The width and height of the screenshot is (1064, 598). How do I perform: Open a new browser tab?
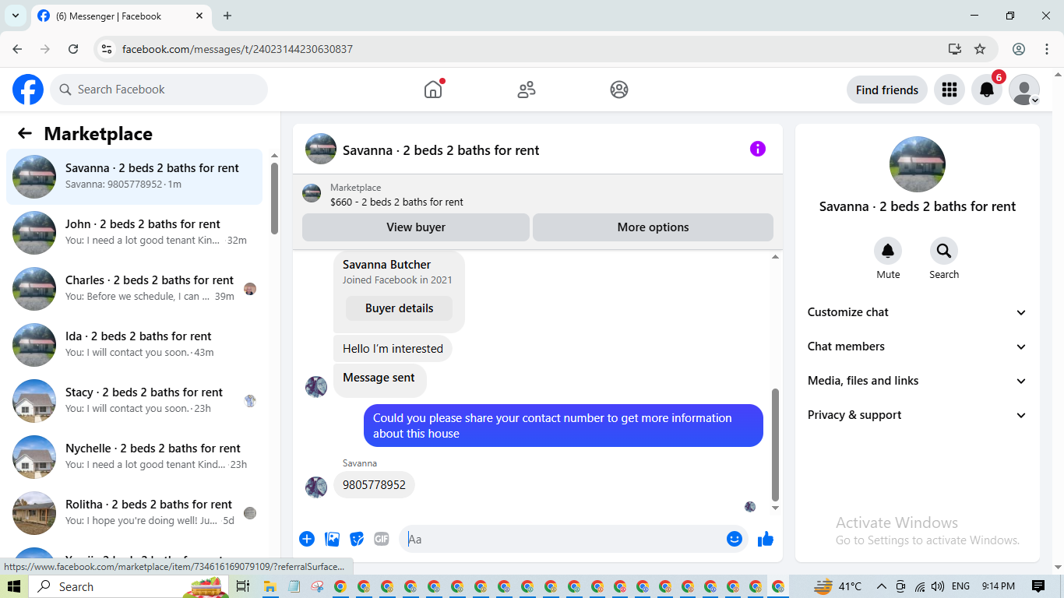[227, 16]
